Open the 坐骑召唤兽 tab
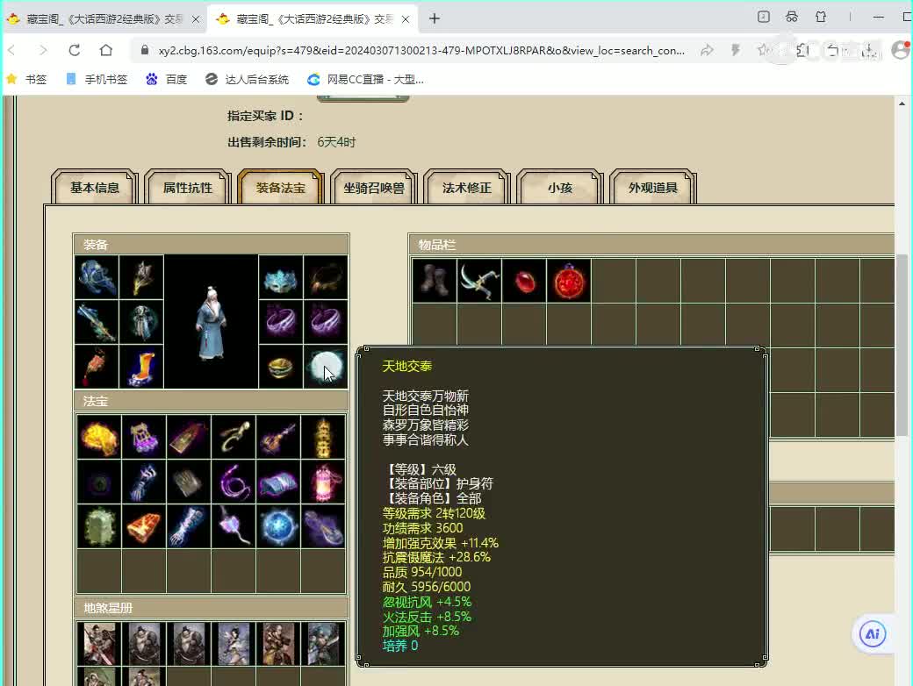The height and width of the screenshot is (686, 913). click(x=374, y=188)
